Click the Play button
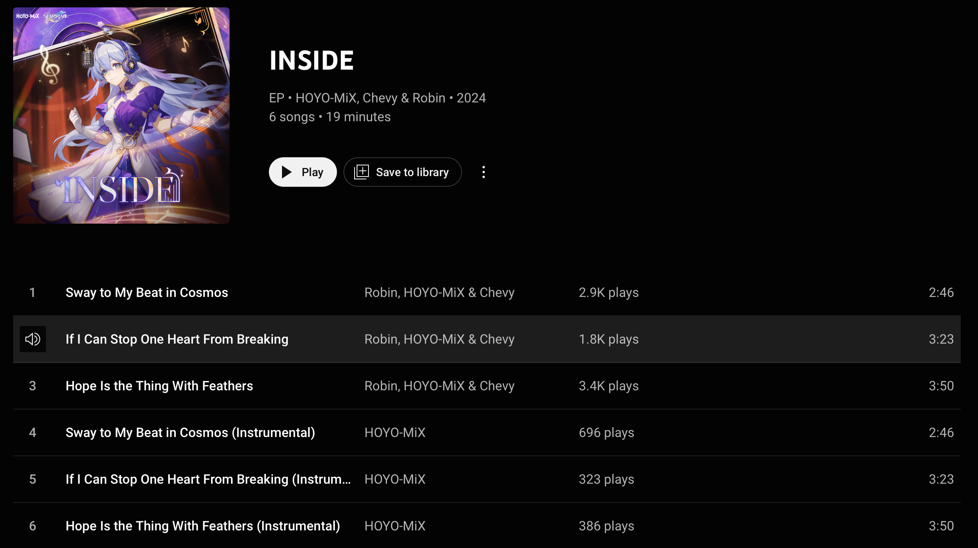The width and height of the screenshot is (978, 548). tap(302, 172)
